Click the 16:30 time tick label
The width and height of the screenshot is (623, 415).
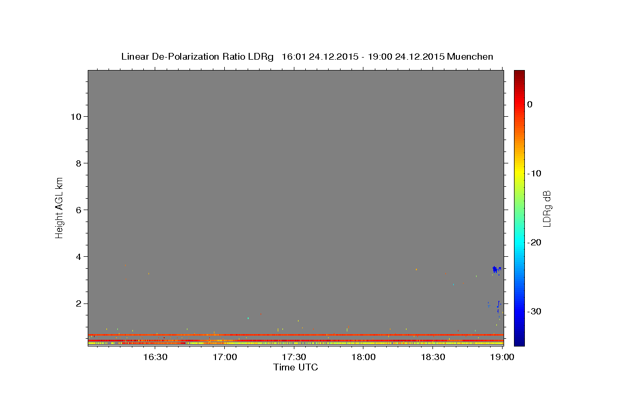point(155,357)
